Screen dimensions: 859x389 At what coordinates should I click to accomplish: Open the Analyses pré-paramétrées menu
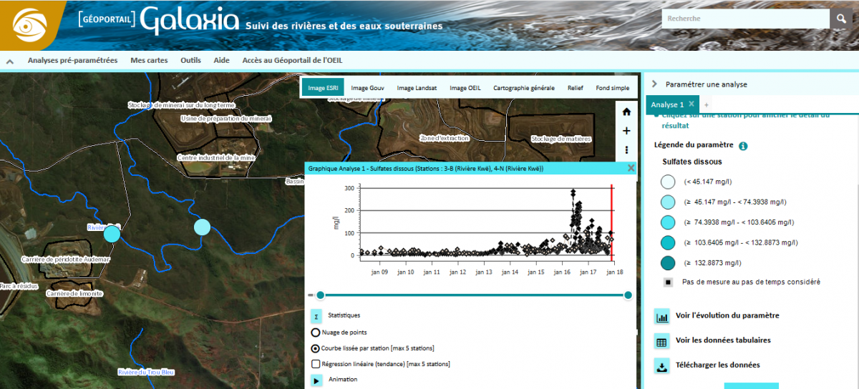[72, 61]
